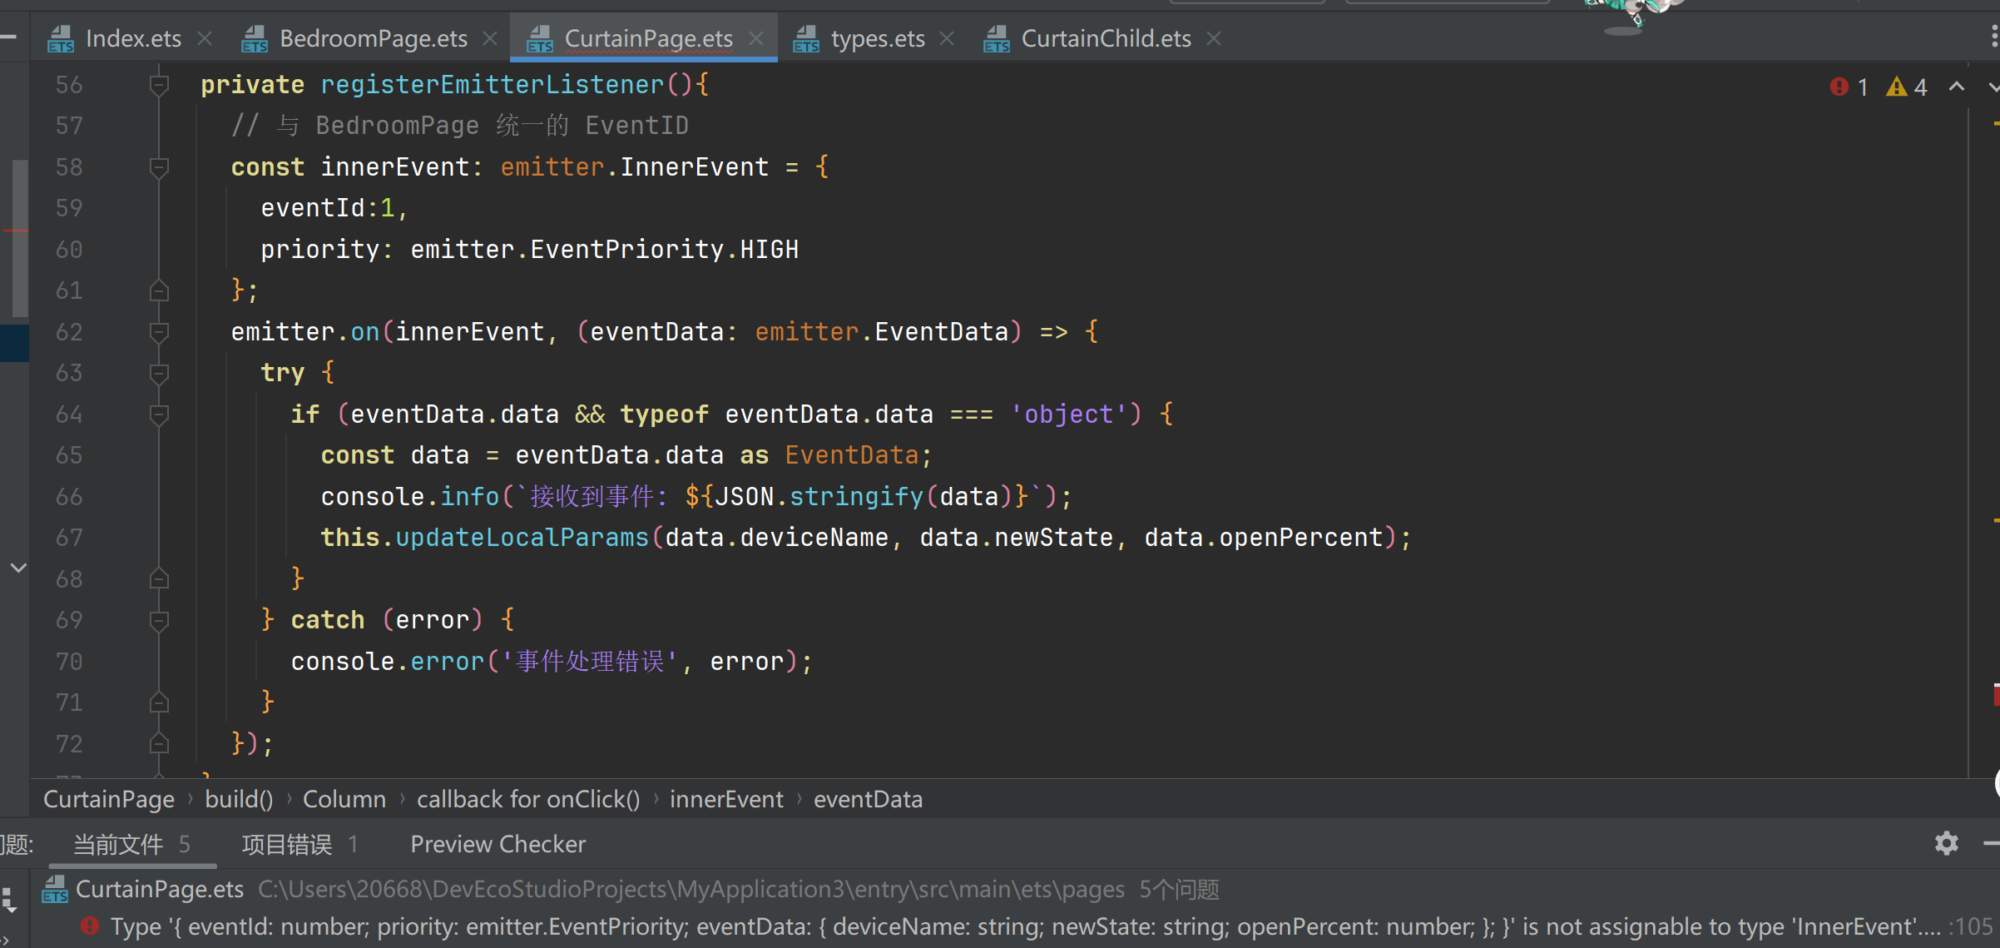
Task: Close the types.ets tab
Action: coord(947,38)
